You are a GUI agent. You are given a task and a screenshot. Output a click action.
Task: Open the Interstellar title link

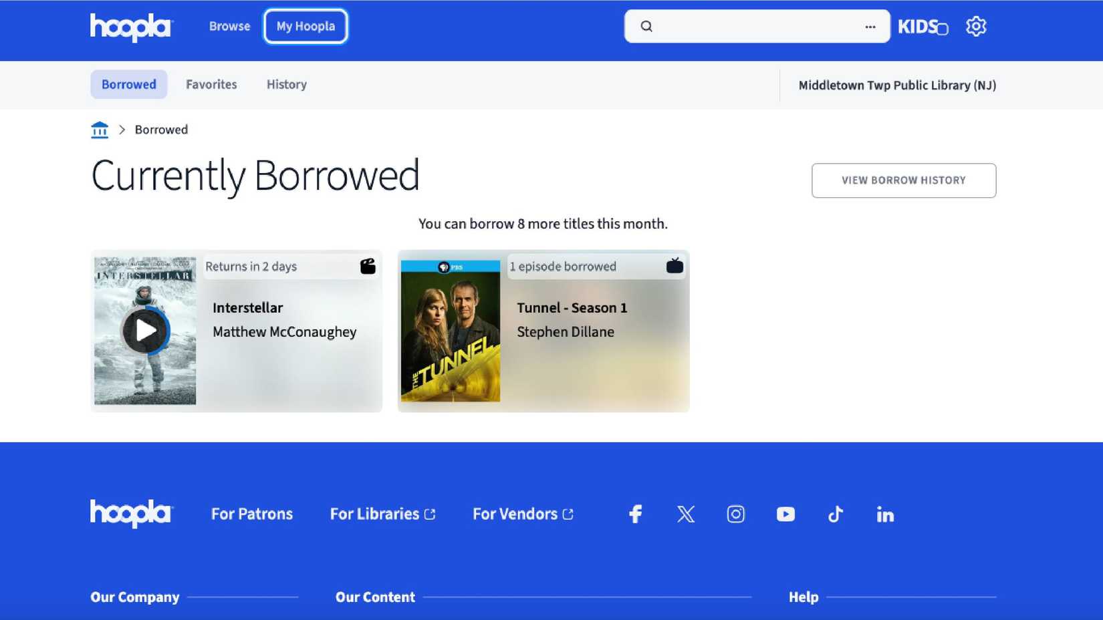(x=248, y=308)
